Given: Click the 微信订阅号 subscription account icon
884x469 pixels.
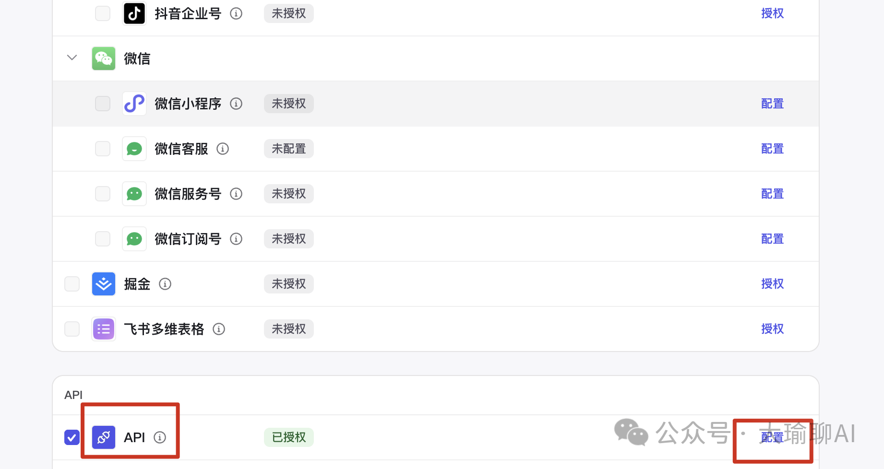Looking at the screenshot, I should (x=134, y=238).
